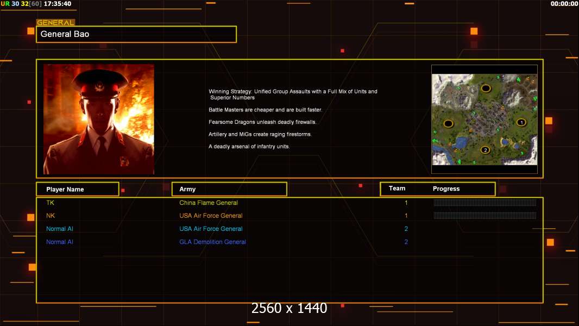Click Normal AI with USA Air Force General
Image resolution: width=579 pixels, height=326 pixels.
tap(59, 229)
